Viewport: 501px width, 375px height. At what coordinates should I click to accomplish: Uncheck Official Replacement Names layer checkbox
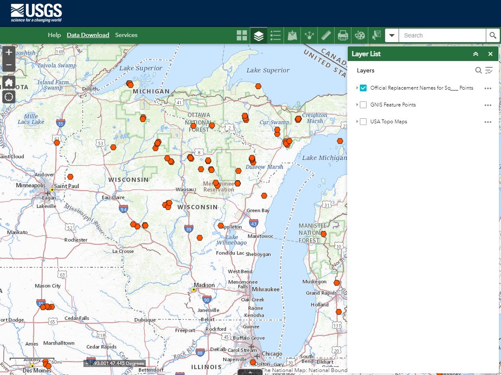coord(363,88)
